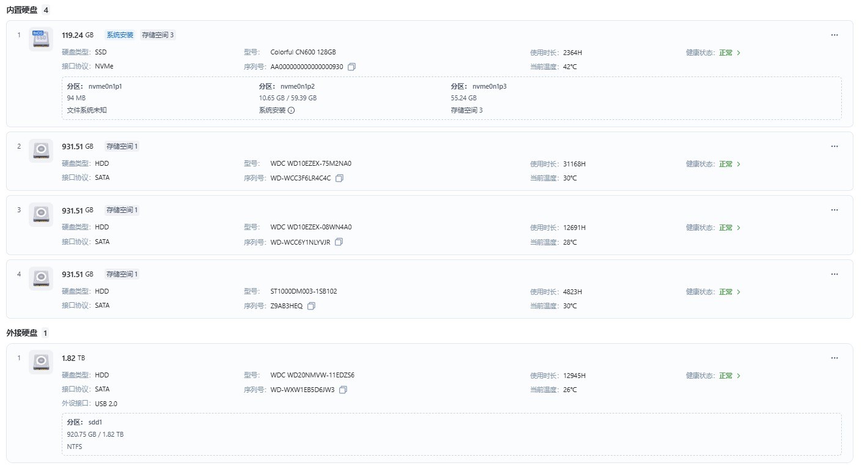Open more options for the 119.24 GB SSD

coord(834,35)
